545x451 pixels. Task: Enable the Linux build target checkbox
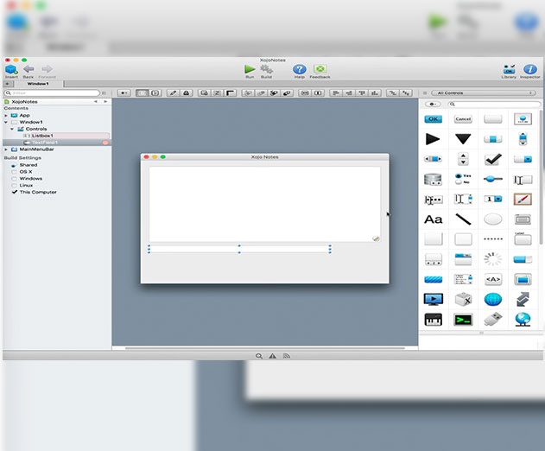tap(14, 186)
